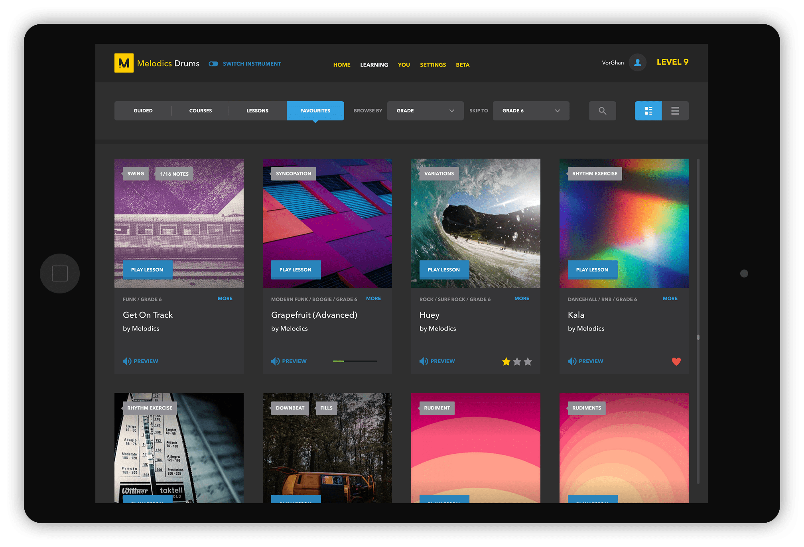Toggle the Switch Instrument switch
The image size is (804, 547).
(213, 64)
